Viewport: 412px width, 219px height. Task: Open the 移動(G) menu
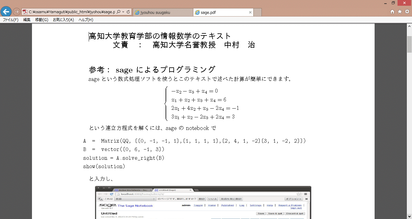coord(42,20)
